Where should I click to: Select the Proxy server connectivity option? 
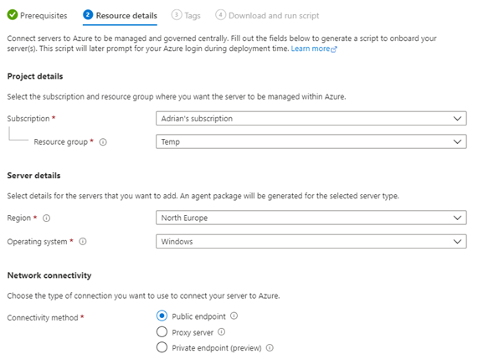click(x=162, y=332)
